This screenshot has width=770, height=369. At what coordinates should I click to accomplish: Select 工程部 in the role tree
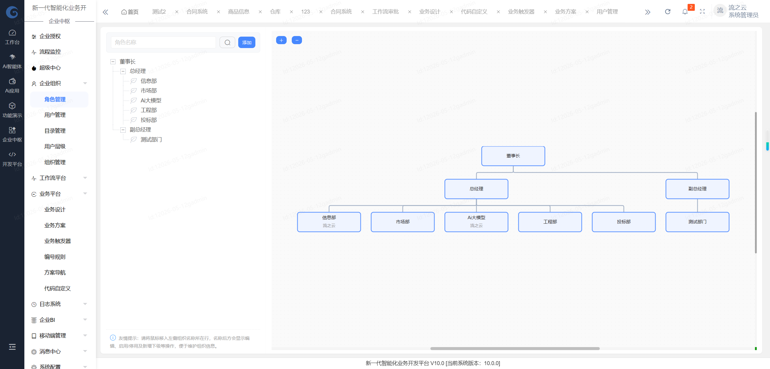[x=149, y=110]
